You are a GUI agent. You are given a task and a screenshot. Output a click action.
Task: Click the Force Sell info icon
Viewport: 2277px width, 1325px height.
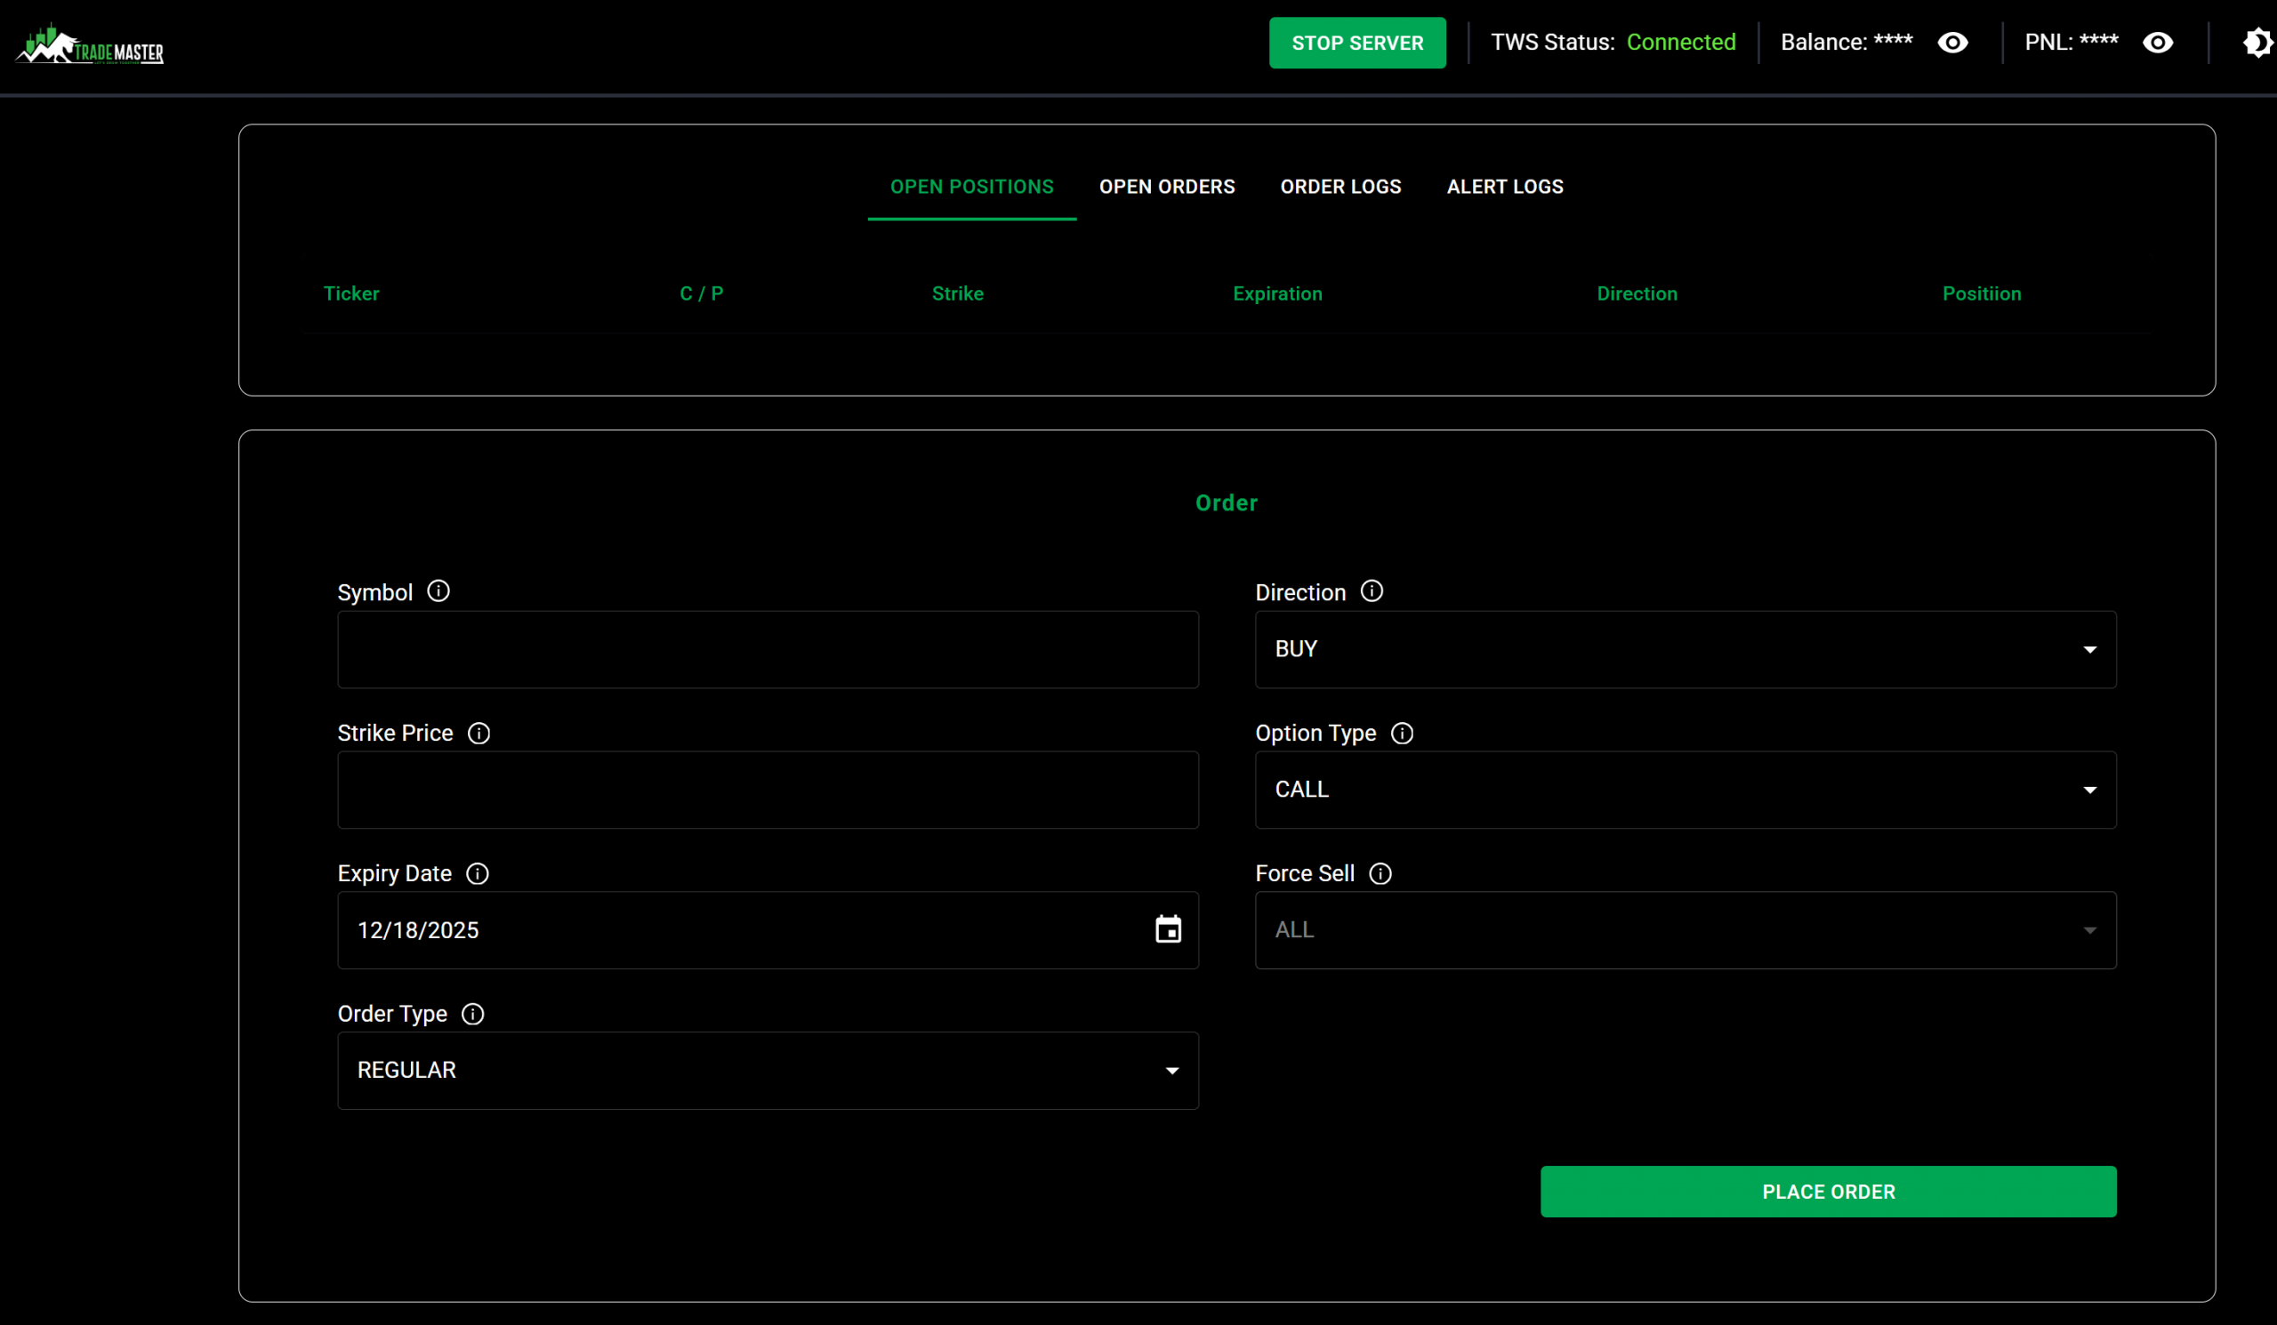1380,873
